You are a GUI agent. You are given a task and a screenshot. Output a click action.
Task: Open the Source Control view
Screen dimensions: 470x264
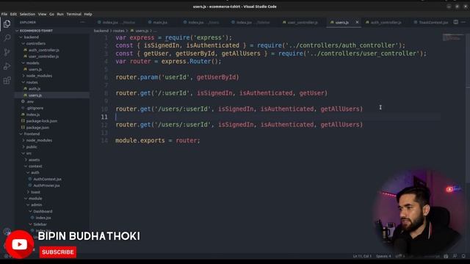(x=7, y=52)
